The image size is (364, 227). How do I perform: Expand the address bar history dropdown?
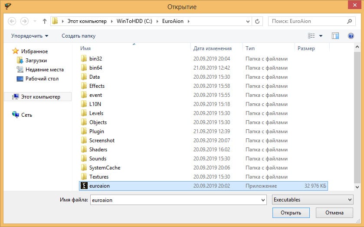tap(247, 21)
